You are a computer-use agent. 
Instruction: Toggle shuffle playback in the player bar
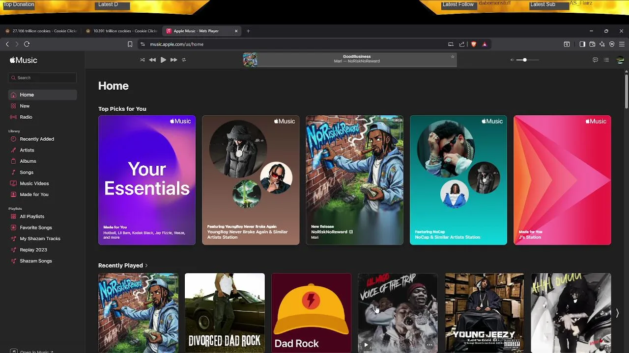point(143,60)
